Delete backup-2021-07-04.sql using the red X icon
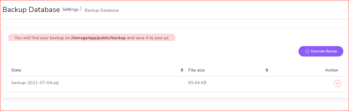The height and width of the screenshot is (111, 349). [x=337, y=83]
